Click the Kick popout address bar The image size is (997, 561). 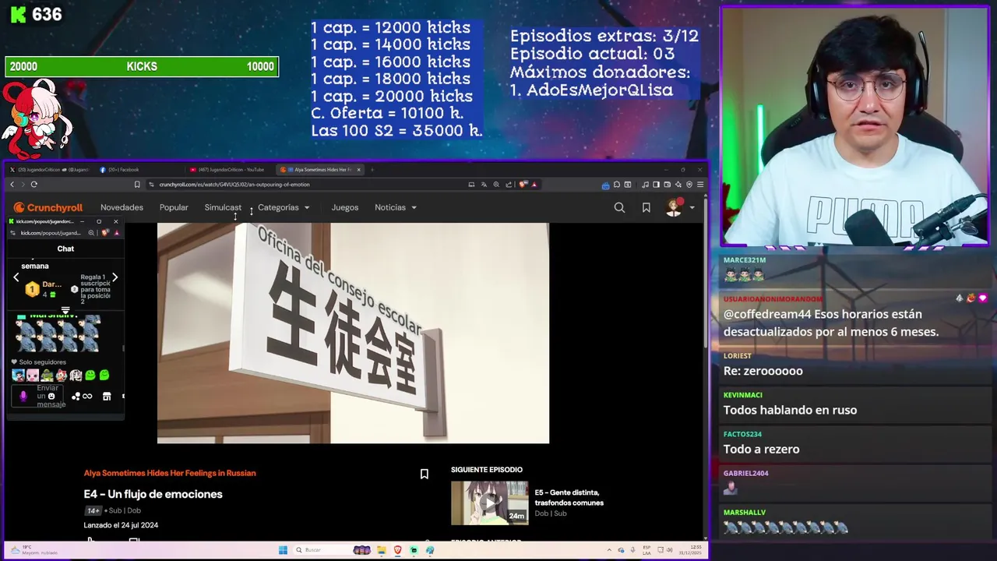point(51,233)
